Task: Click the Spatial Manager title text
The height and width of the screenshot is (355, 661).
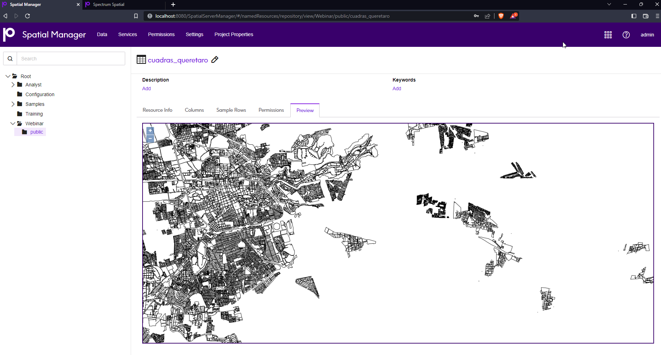Action: coord(54,35)
